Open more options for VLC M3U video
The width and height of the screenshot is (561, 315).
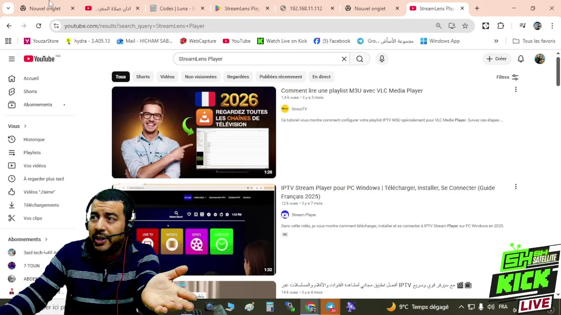[516, 89]
